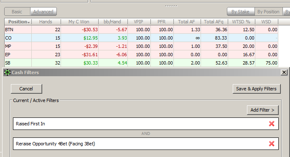
Task: Click the -$30.53 winnings cell
Action: point(80,30)
